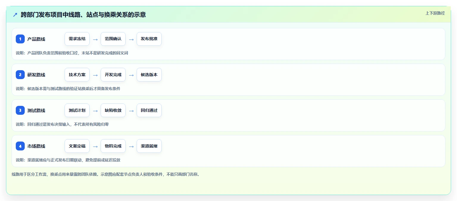Select the 文案定稿 station
457x201 pixels.
tap(77, 146)
